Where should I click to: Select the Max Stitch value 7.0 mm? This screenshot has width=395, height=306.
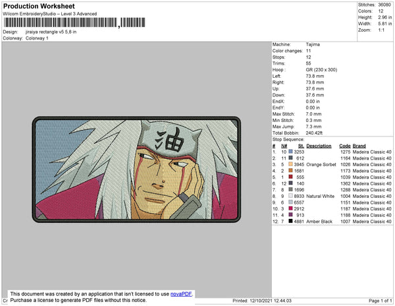pyautogui.click(x=313, y=114)
